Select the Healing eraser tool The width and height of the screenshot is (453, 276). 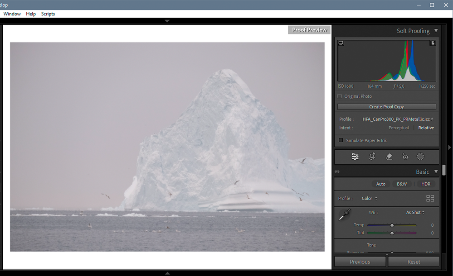[389, 157]
